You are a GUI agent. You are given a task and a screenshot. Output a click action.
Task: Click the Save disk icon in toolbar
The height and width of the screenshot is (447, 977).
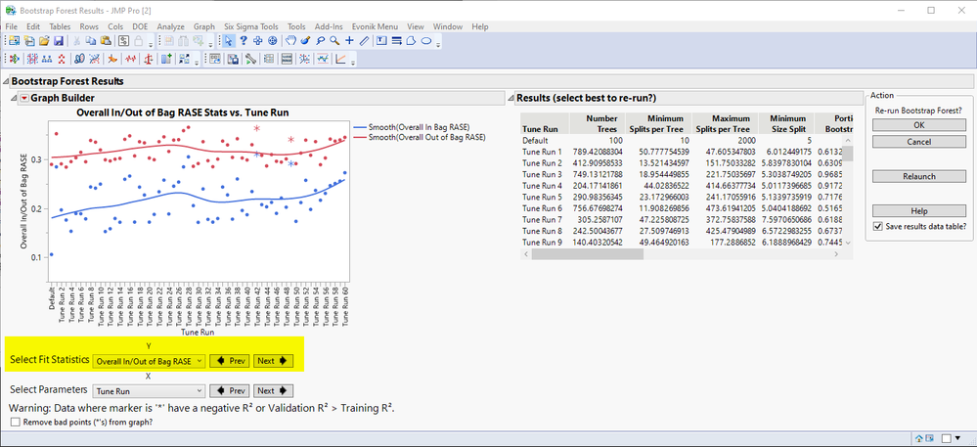59,41
